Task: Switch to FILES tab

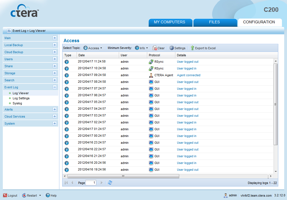Action: [215, 22]
